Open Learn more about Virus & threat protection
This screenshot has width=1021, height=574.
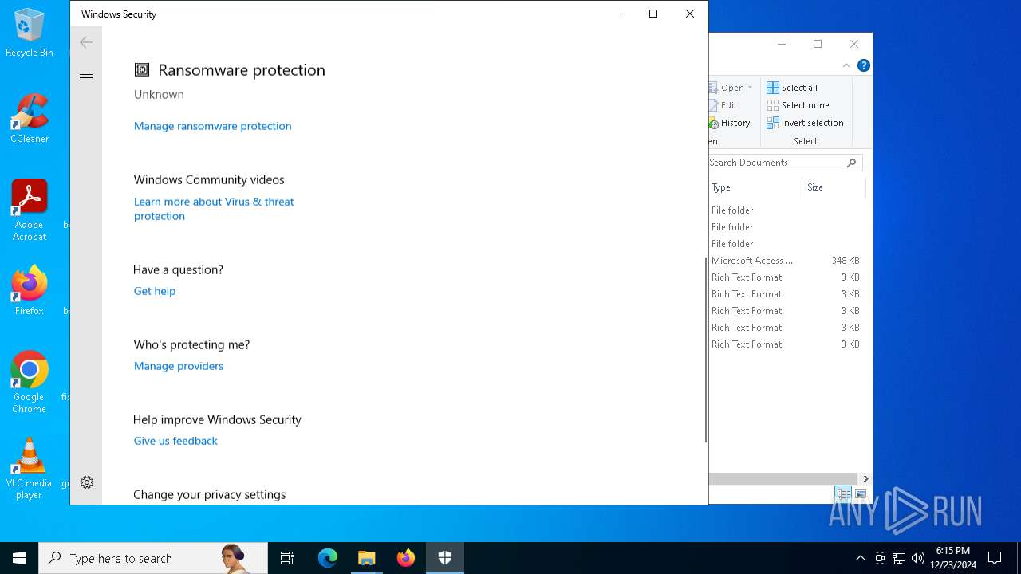214,209
